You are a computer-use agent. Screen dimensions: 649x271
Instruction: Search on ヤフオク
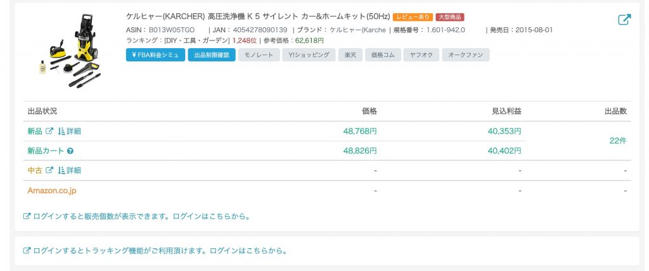pyautogui.click(x=421, y=54)
